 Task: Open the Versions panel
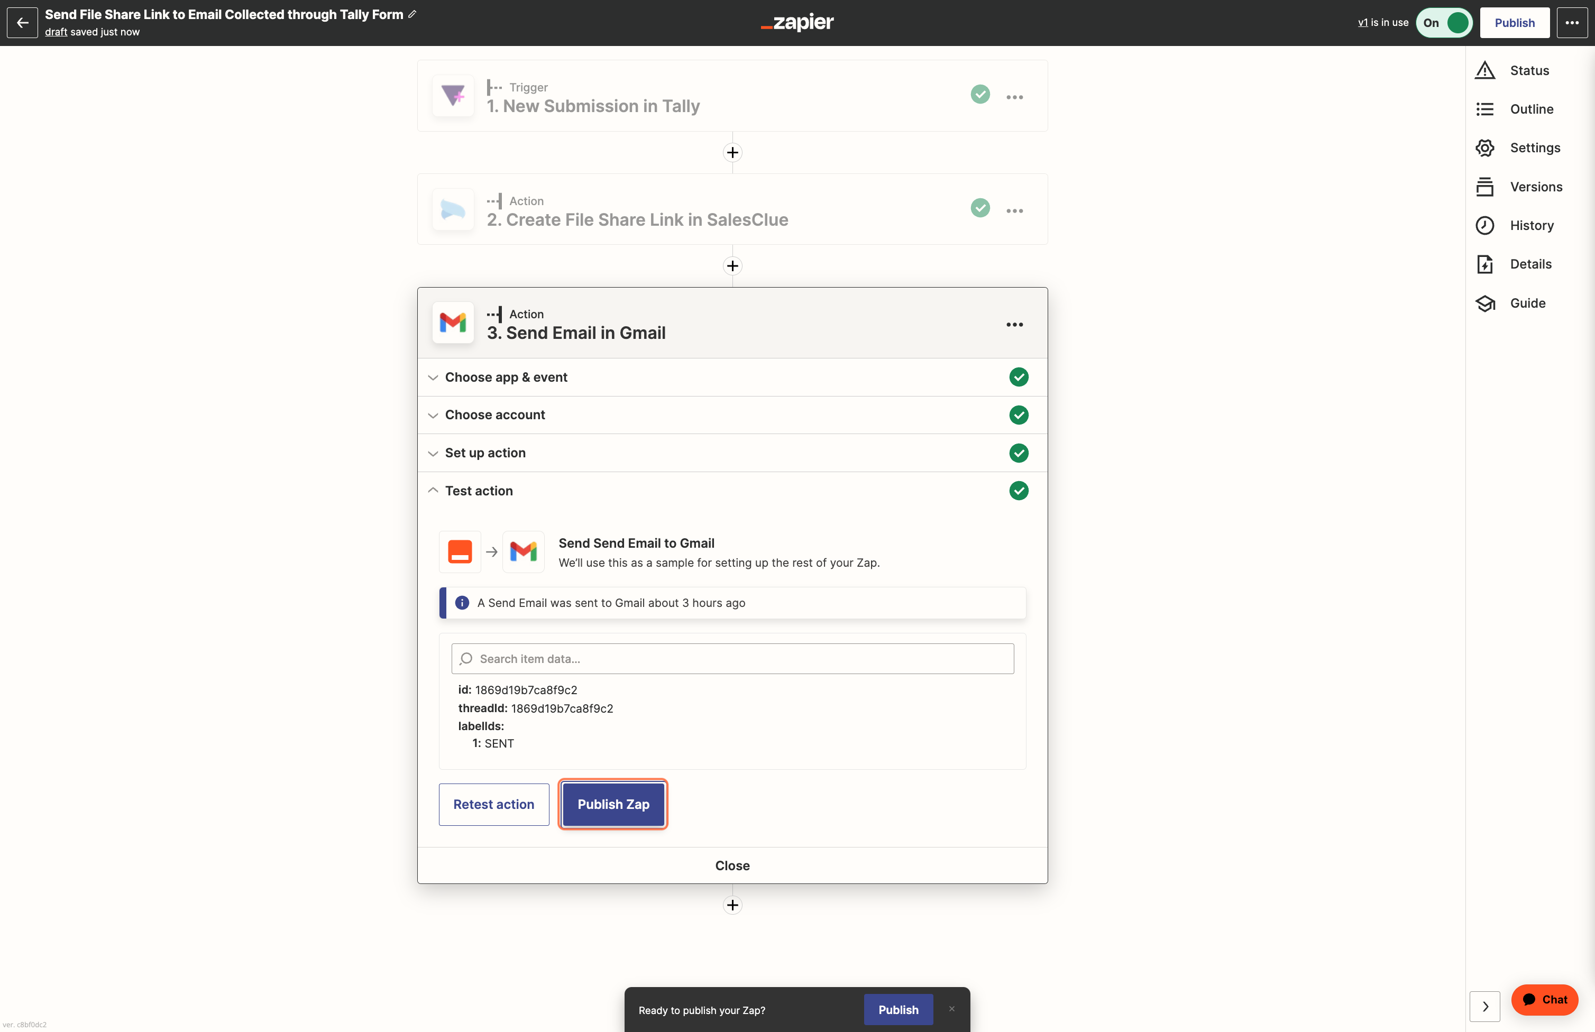1519,187
